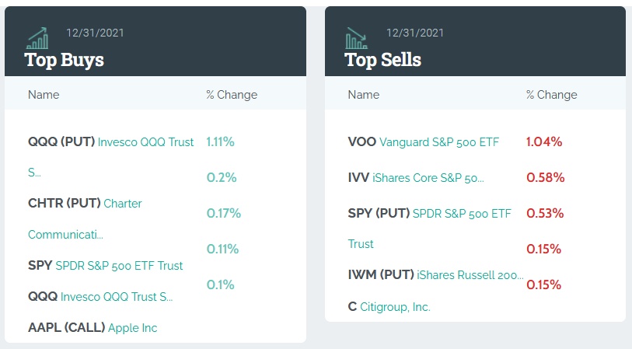Open the Vanguard S&P 500 ETF link
The height and width of the screenshot is (349, 632).
(439, 142)
